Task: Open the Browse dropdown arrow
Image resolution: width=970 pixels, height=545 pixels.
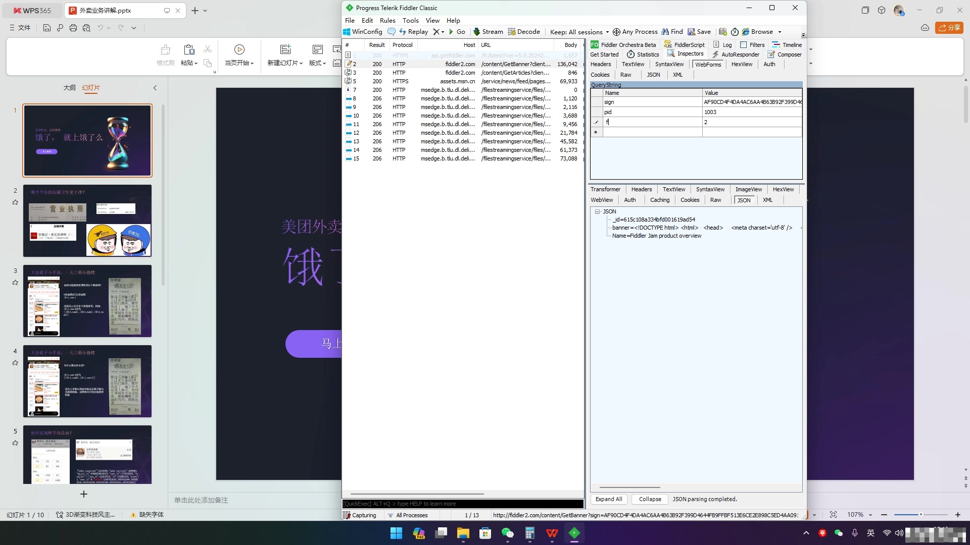Action: 780,32
